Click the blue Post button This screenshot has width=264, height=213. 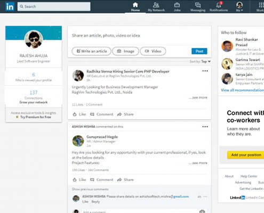click(x=199, y=51)
